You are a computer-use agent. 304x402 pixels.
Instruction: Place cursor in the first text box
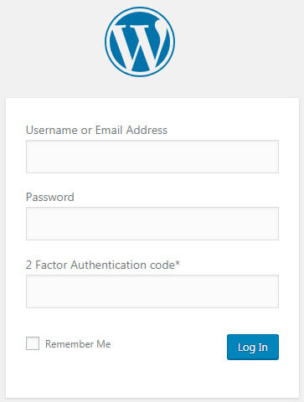(x=152, y=157)
